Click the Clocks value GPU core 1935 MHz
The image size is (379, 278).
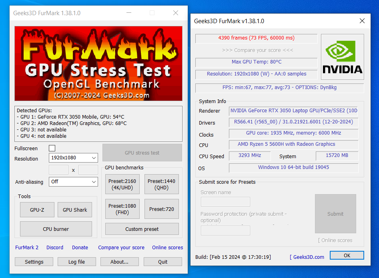pos(293,133)
